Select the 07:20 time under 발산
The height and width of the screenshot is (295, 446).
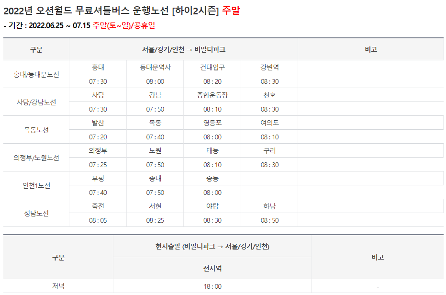(98, 137)
